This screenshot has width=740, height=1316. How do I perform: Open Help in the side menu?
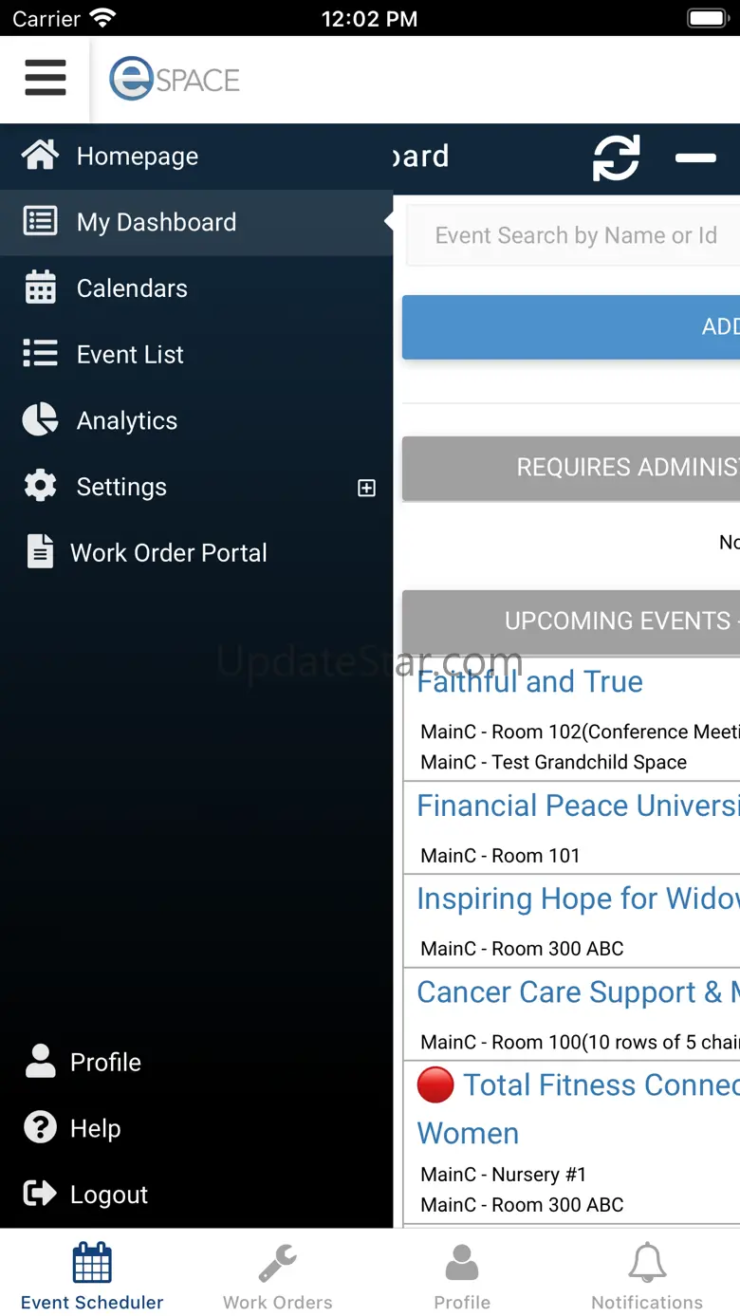(196, 1128)
